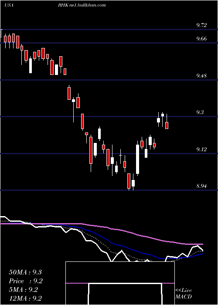This screenshot has height=305, width=218.
Task: Click the 9.12 price level label
Action: pyautogui.click(x=201, y=149)
